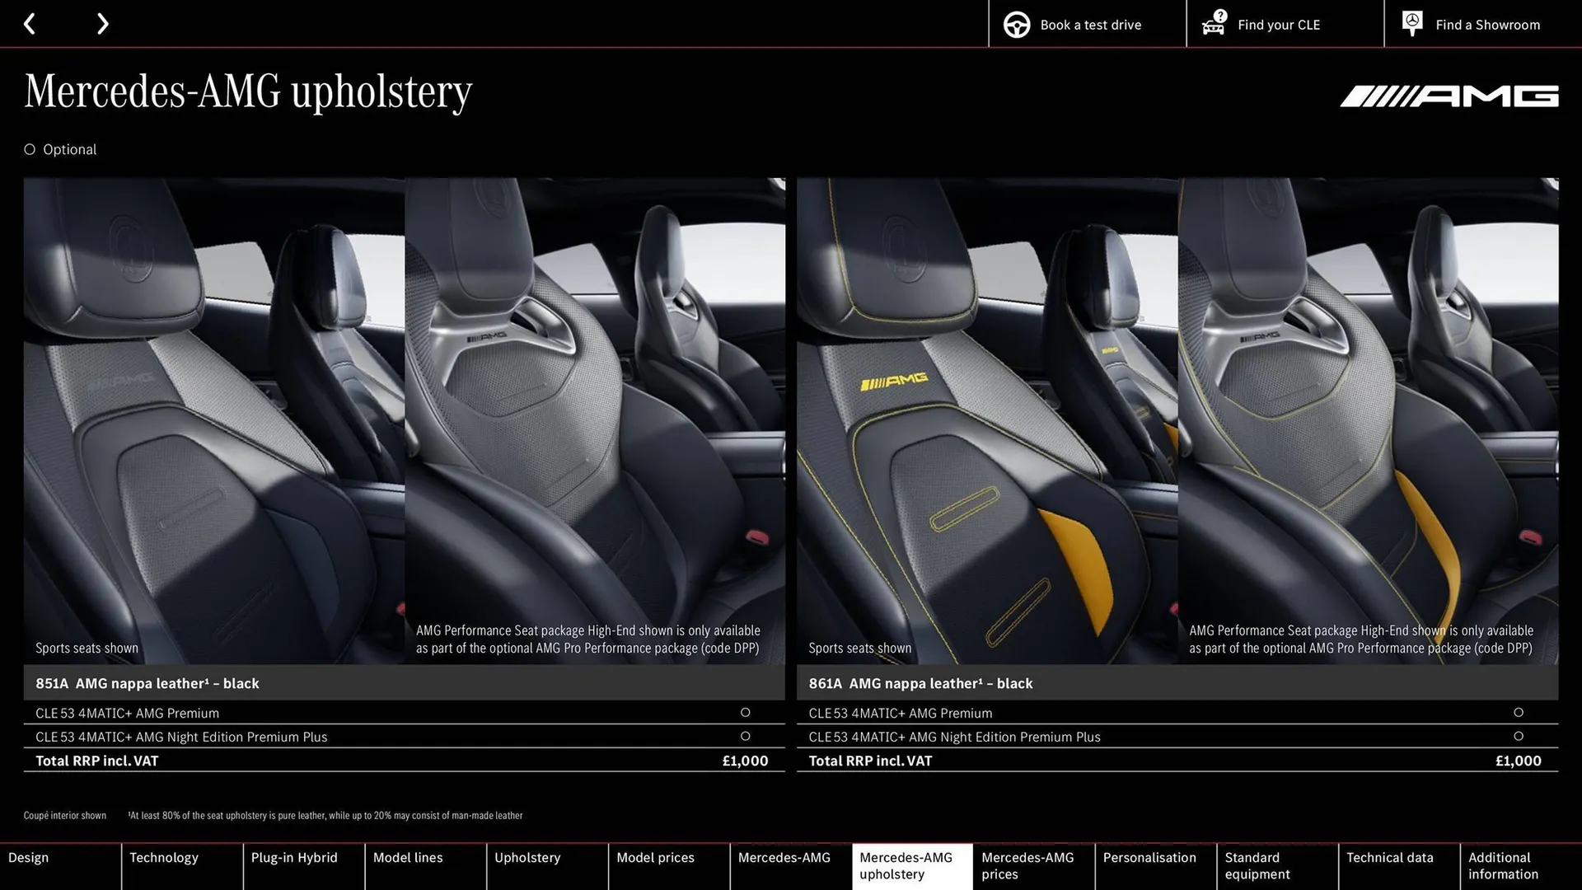The image size is (1582, 890).
Task: Select CLE 53 4MATIC+ AMG Premium option for 861A leather
Action: tap(1519, 712)
